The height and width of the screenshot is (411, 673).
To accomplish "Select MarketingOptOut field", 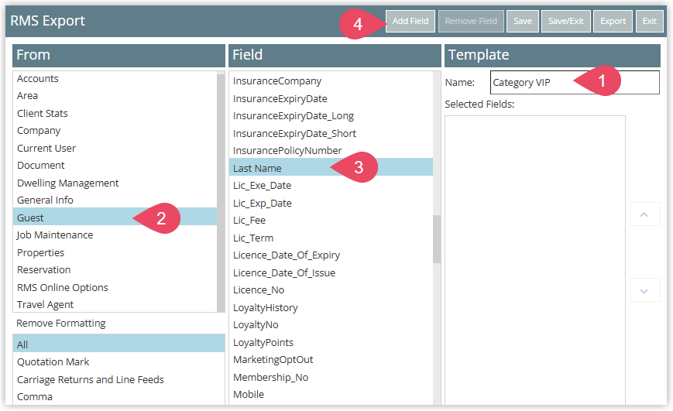I will [x=331, y=359].
